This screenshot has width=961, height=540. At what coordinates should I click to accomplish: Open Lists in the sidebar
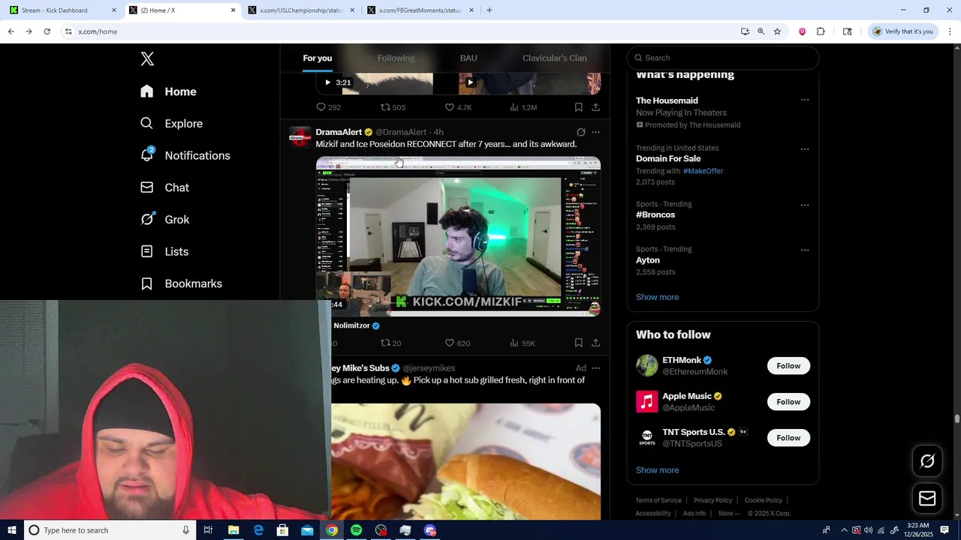tap(164, 251)
